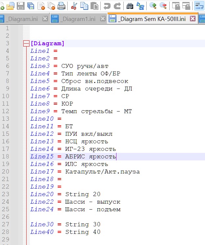
Task: Click the text 'ИГ-23 яркость'
Action: click(91, 149)
